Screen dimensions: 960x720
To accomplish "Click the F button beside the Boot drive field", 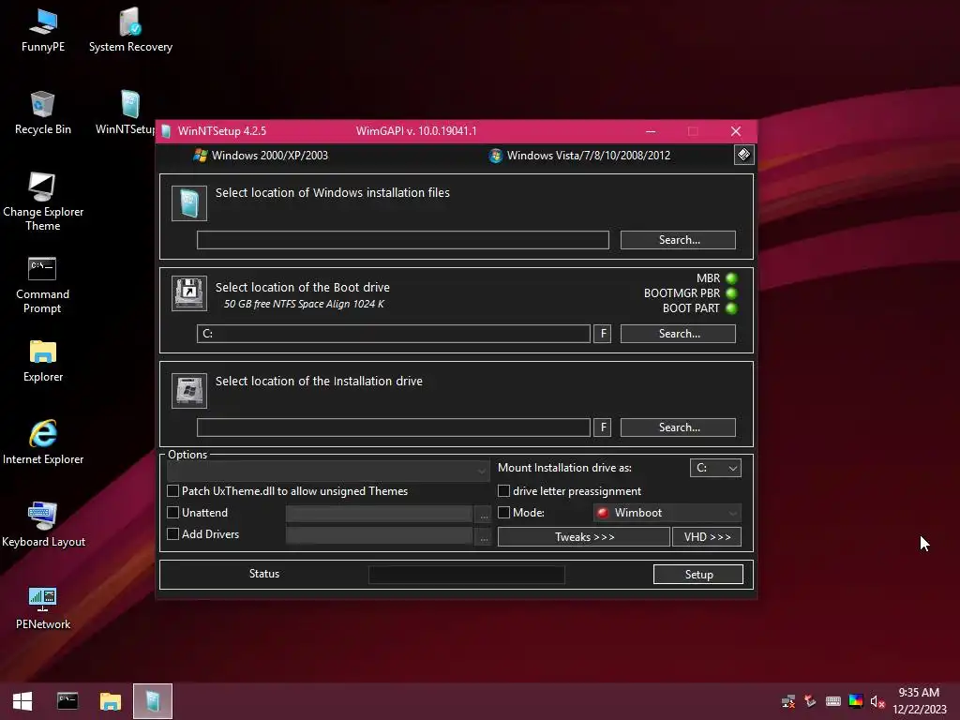I will 603,334.
